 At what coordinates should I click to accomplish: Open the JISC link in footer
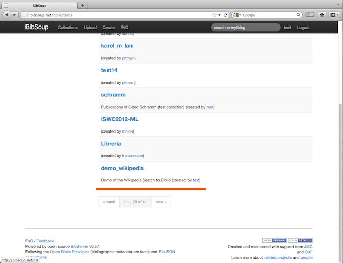[x=308, y=247]
